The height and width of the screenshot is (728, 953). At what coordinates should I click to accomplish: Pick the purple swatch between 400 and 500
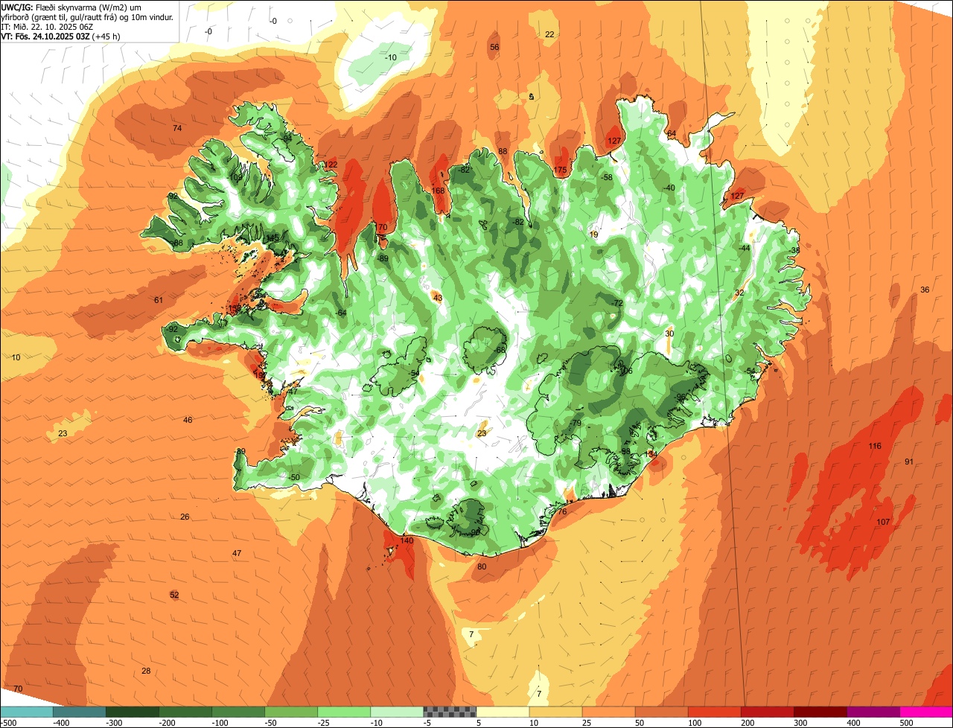click(873, 712)
